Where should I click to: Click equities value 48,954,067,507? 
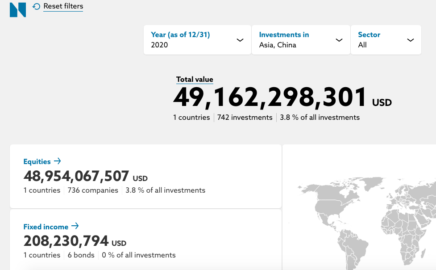click(x=76, y=177)
